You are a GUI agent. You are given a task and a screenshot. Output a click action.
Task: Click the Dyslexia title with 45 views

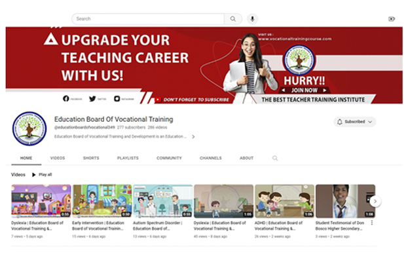(220, 226)
